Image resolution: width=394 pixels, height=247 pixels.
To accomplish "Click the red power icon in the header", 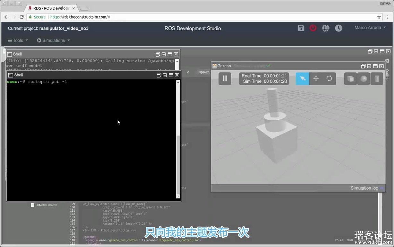I will pos(313,28).
